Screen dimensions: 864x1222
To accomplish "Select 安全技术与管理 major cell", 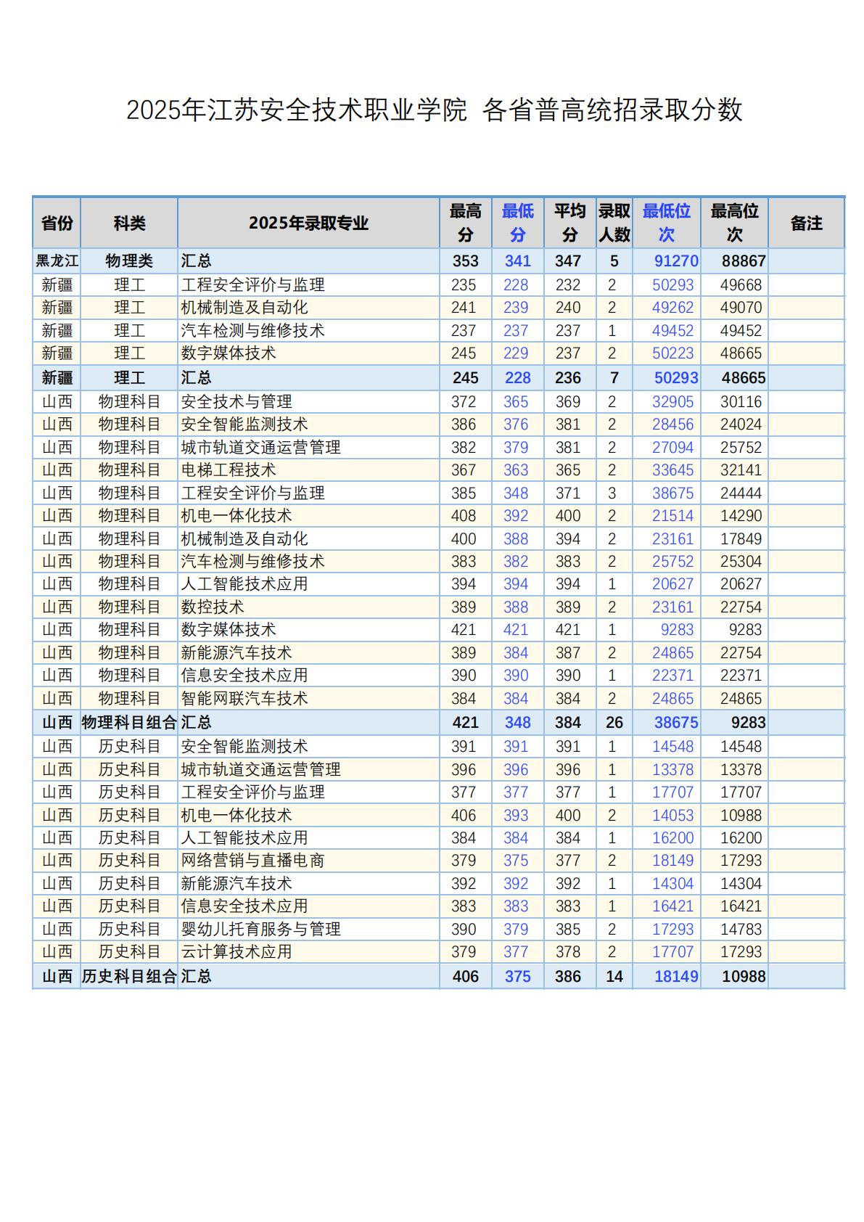I will [236, 402].
